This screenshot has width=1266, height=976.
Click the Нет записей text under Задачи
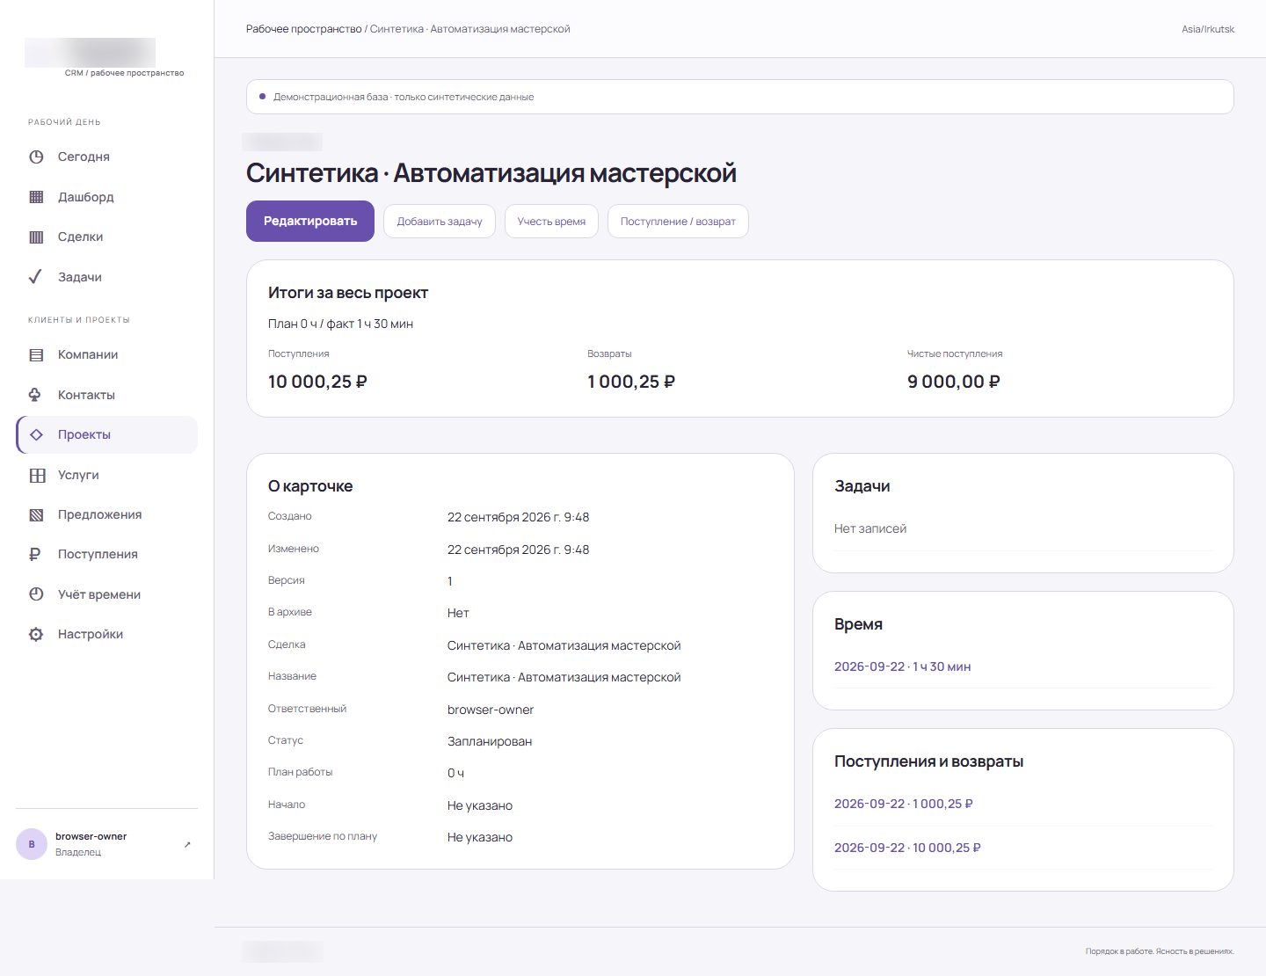[870, 528]
